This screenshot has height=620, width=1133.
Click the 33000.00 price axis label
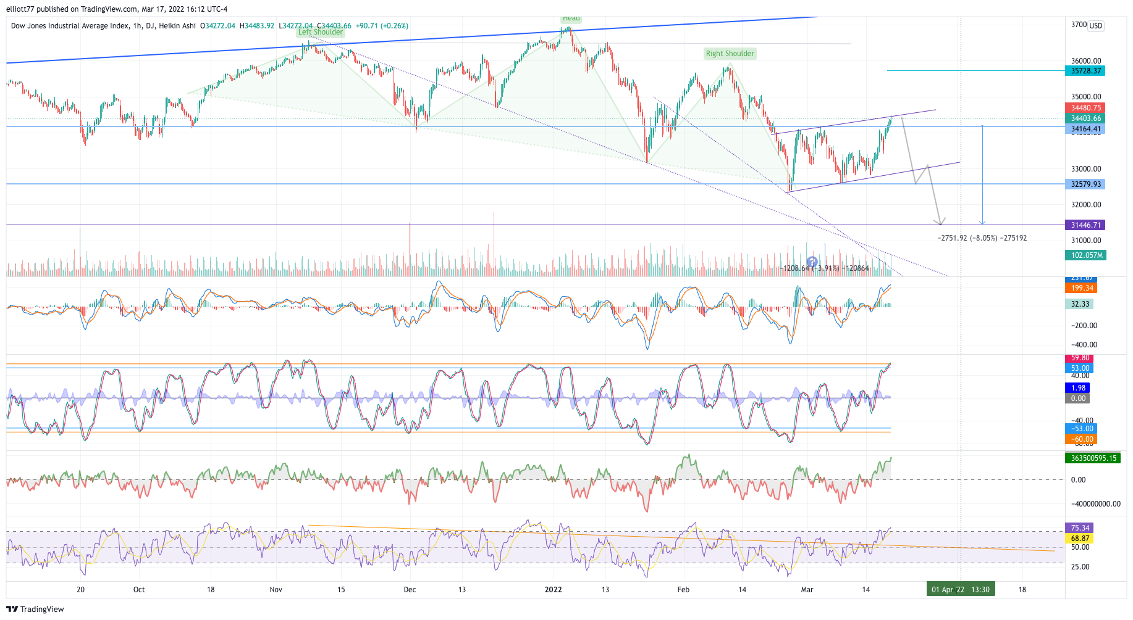[x=1086, y=169]
